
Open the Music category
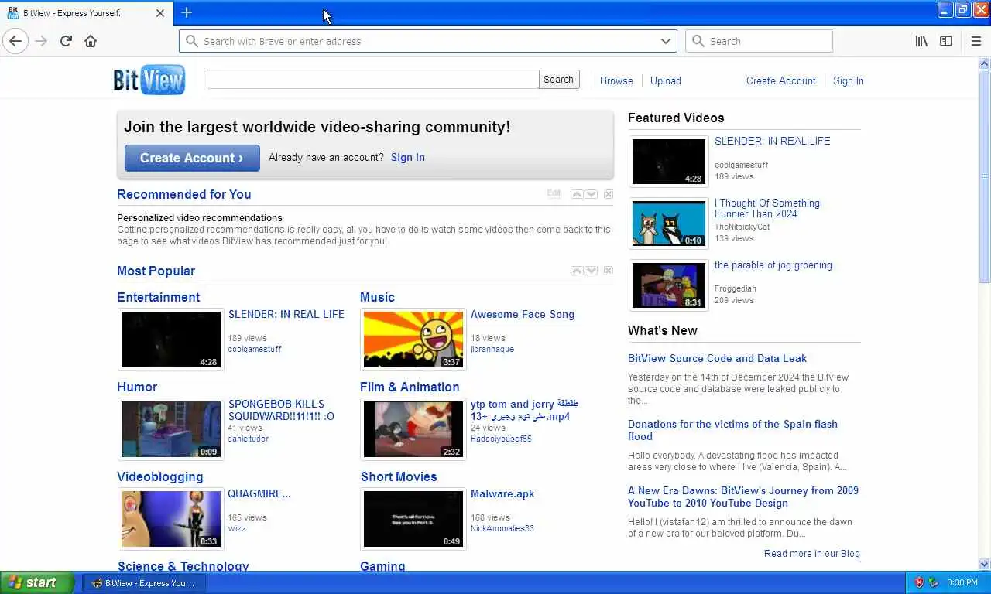click(377, 297)
